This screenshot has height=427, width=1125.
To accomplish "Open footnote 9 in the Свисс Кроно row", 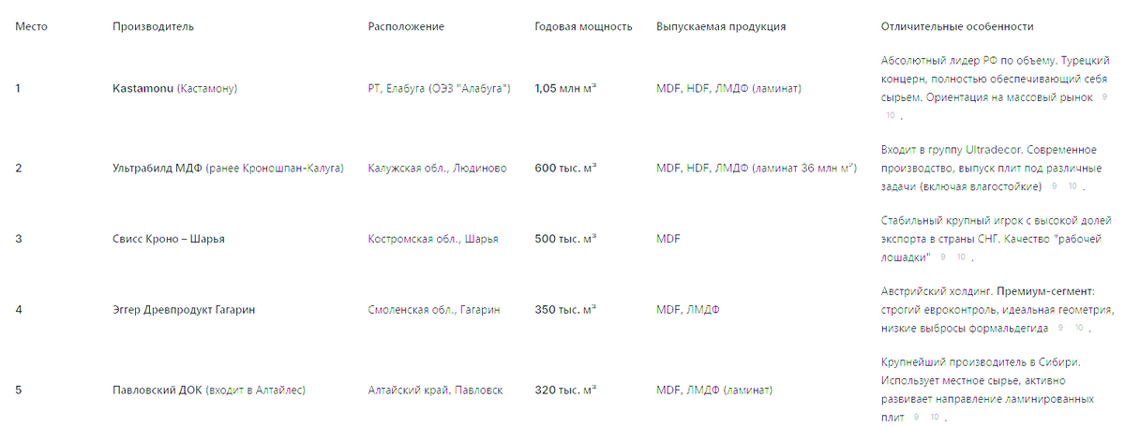I will click(942, 257).
